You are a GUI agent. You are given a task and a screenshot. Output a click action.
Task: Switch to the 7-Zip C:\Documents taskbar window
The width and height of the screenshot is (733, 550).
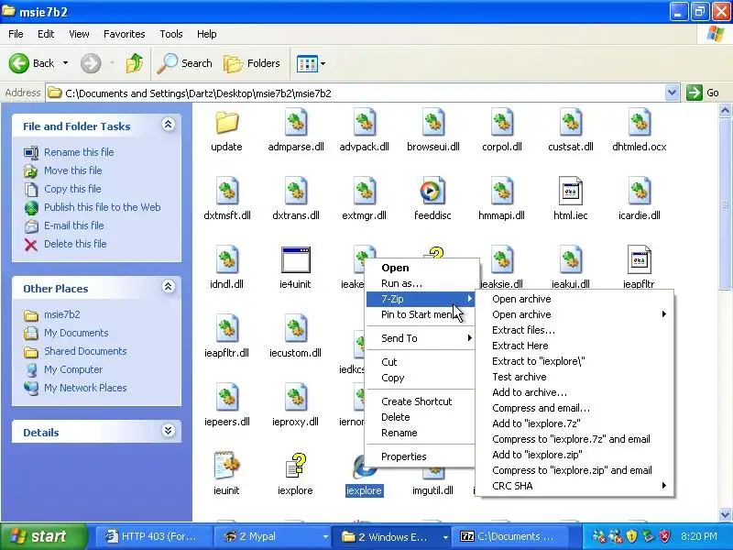pos(511,536)
